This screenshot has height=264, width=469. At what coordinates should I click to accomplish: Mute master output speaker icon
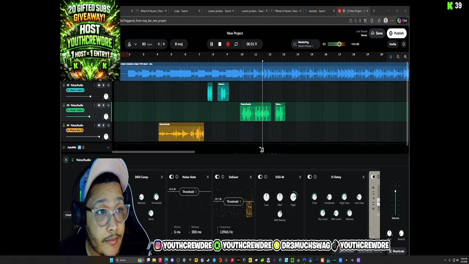pyautogui.click(x=324, y=44)
